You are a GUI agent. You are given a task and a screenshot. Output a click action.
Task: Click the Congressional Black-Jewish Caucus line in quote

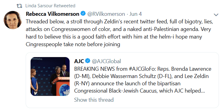pos(140,91)
